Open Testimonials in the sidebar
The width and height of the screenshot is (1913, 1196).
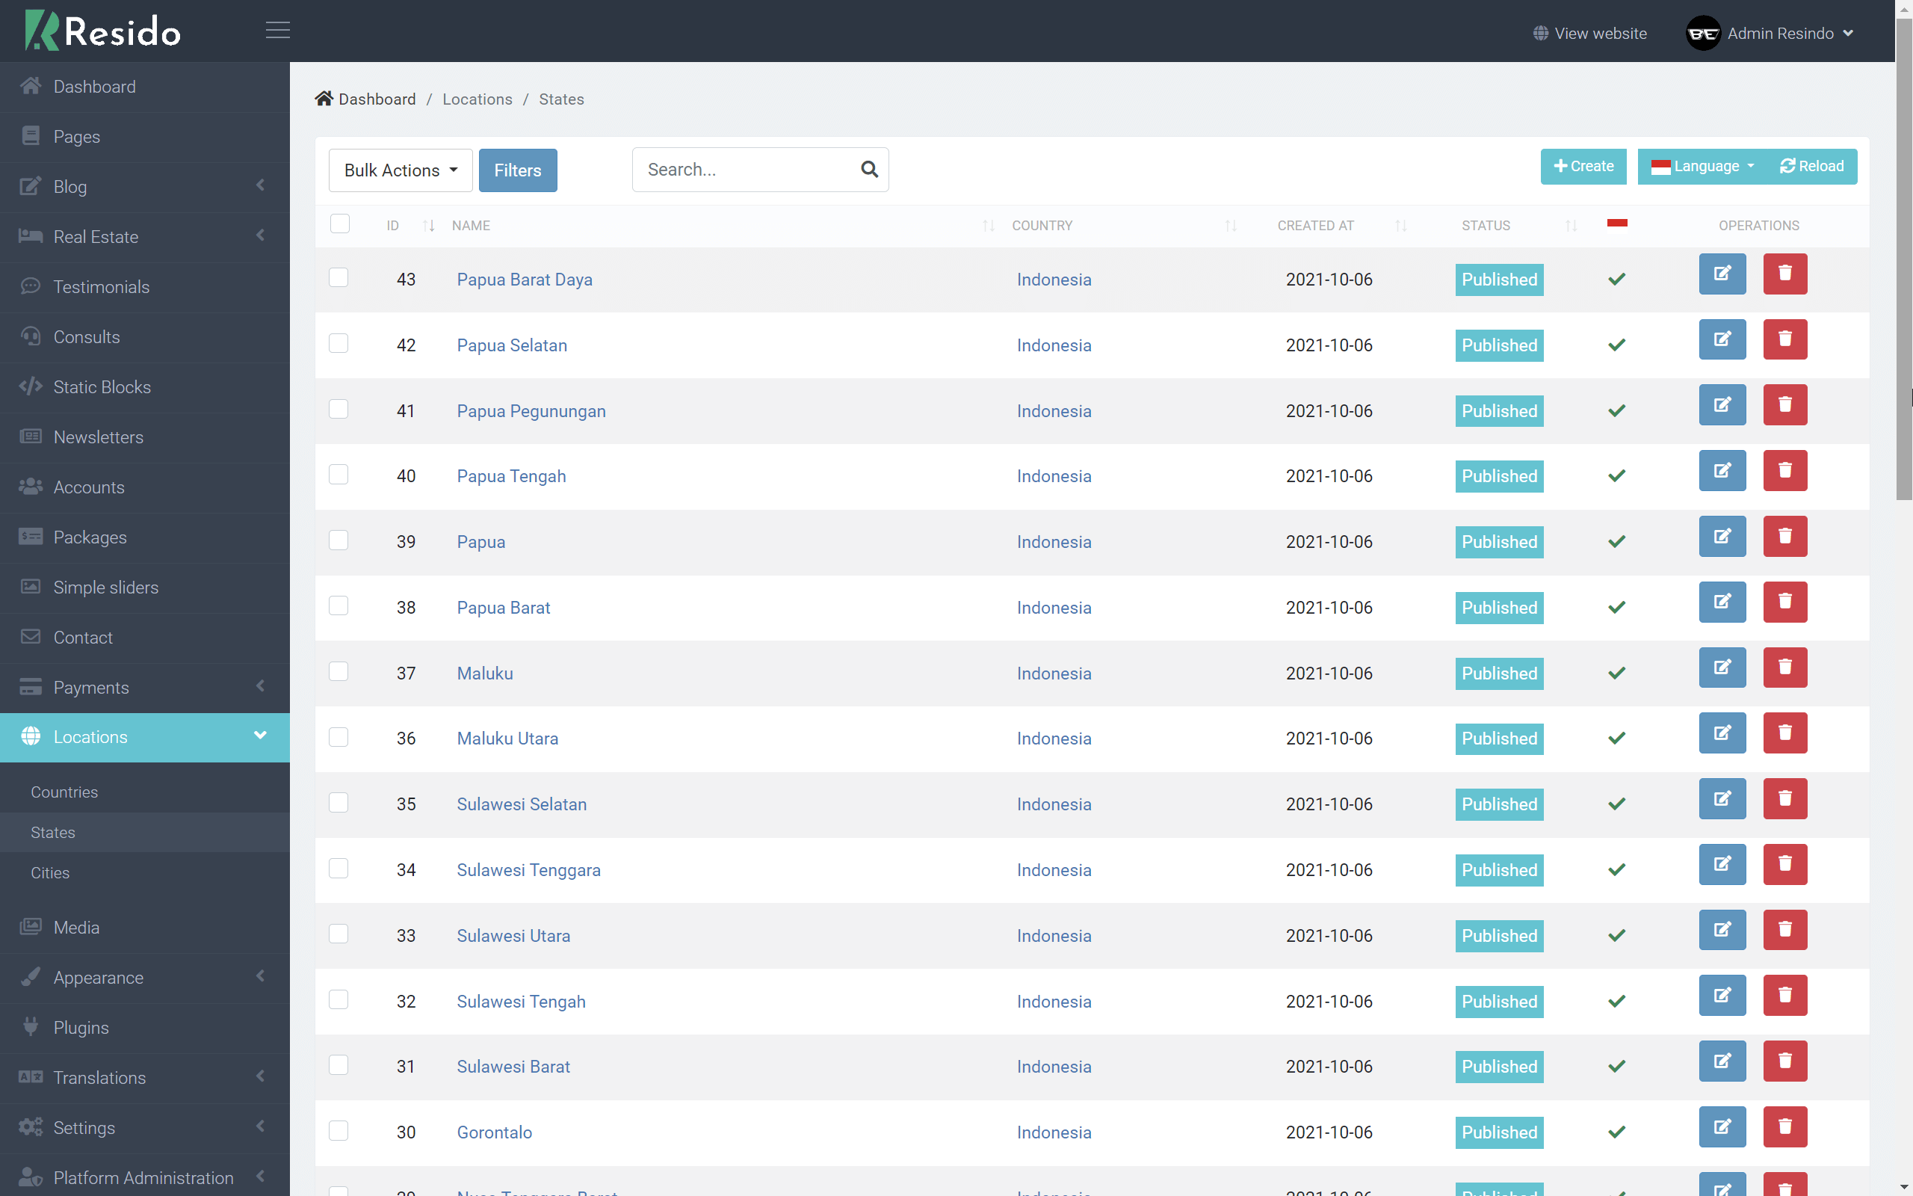click(x=145, y=286)
